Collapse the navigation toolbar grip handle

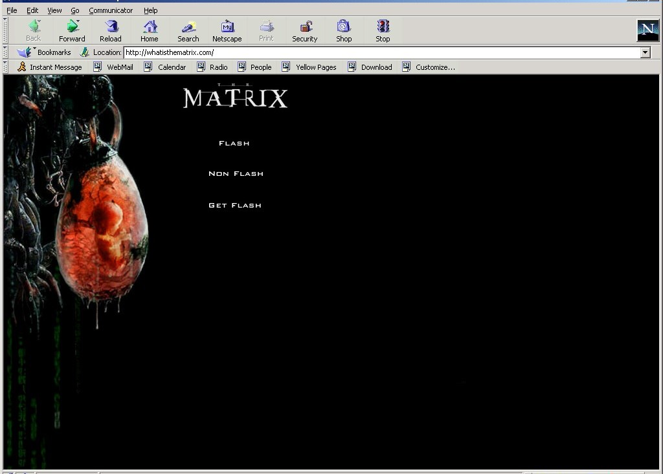click(5, 30)
